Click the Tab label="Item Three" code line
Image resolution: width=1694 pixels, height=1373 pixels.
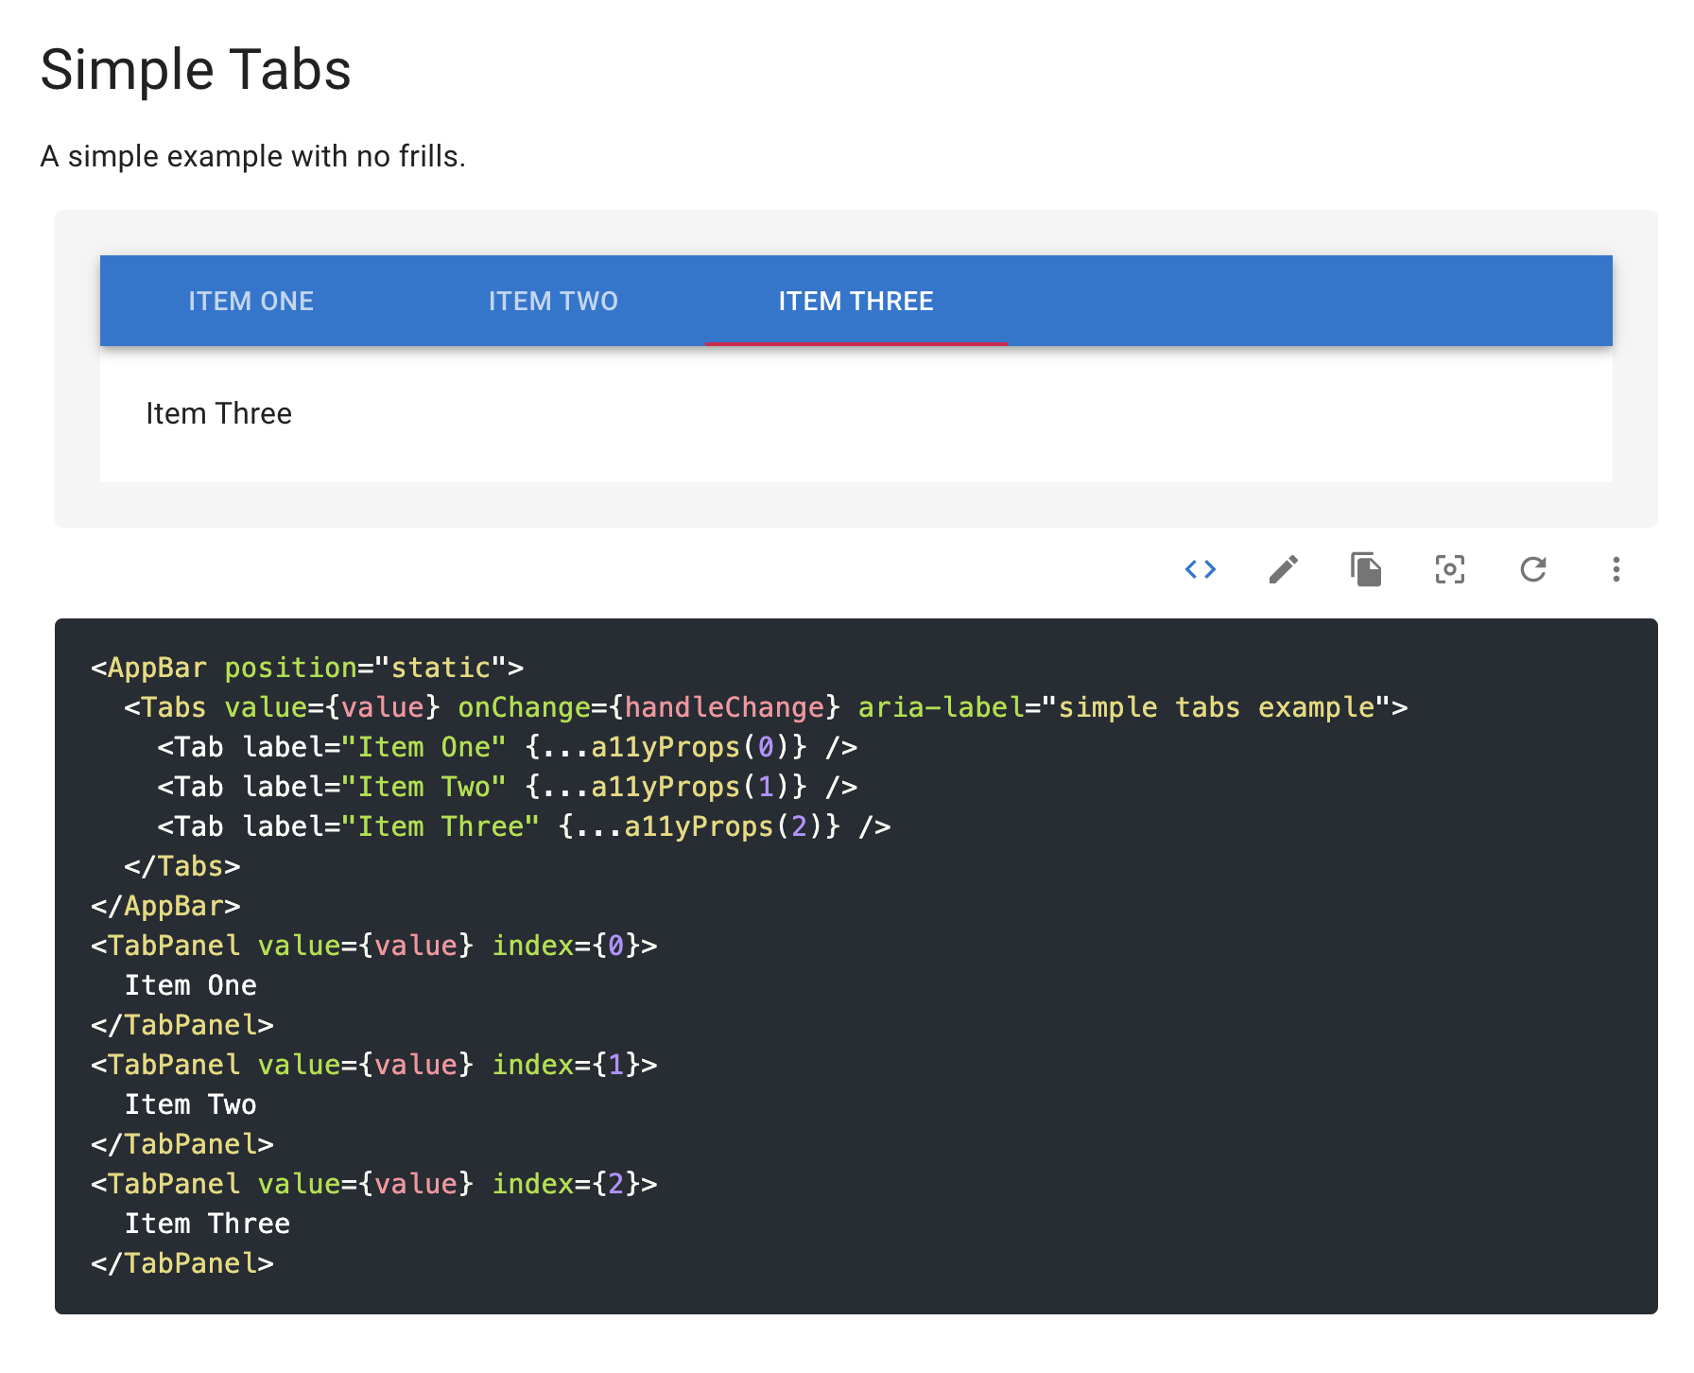pyautogui.click(x=525, y=826)
